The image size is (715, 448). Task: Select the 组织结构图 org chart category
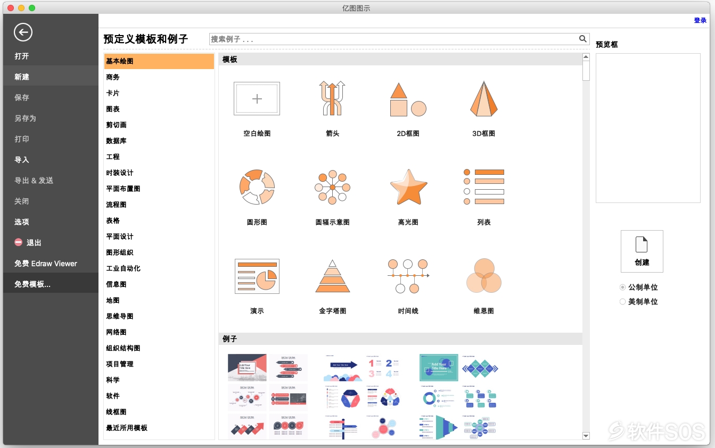(x=159, y=348)
